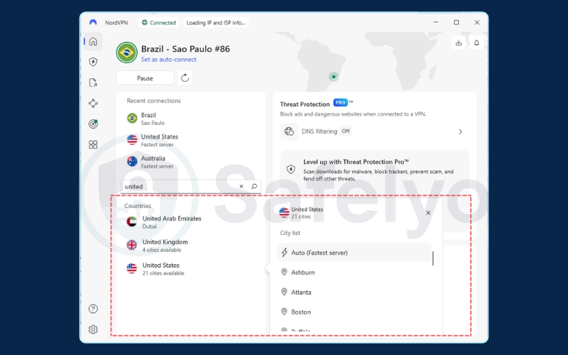
Task: Click the reconnect refresh icon
Action: 185,78
